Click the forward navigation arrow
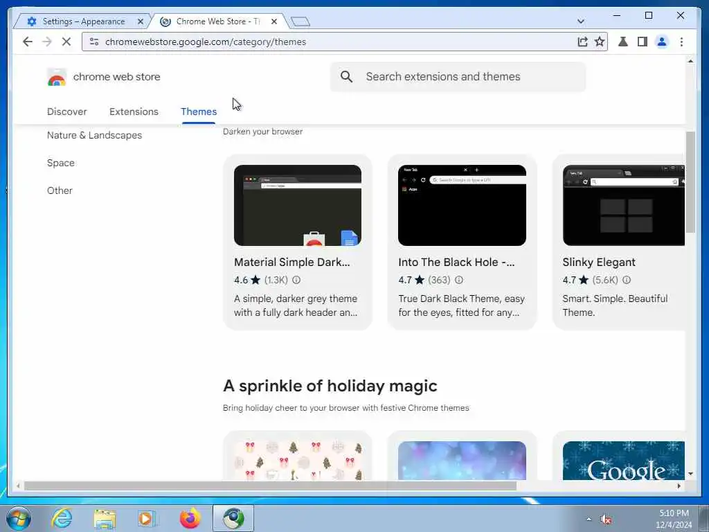The height and width of the screenshot is (532, 709). click(47, 42)
